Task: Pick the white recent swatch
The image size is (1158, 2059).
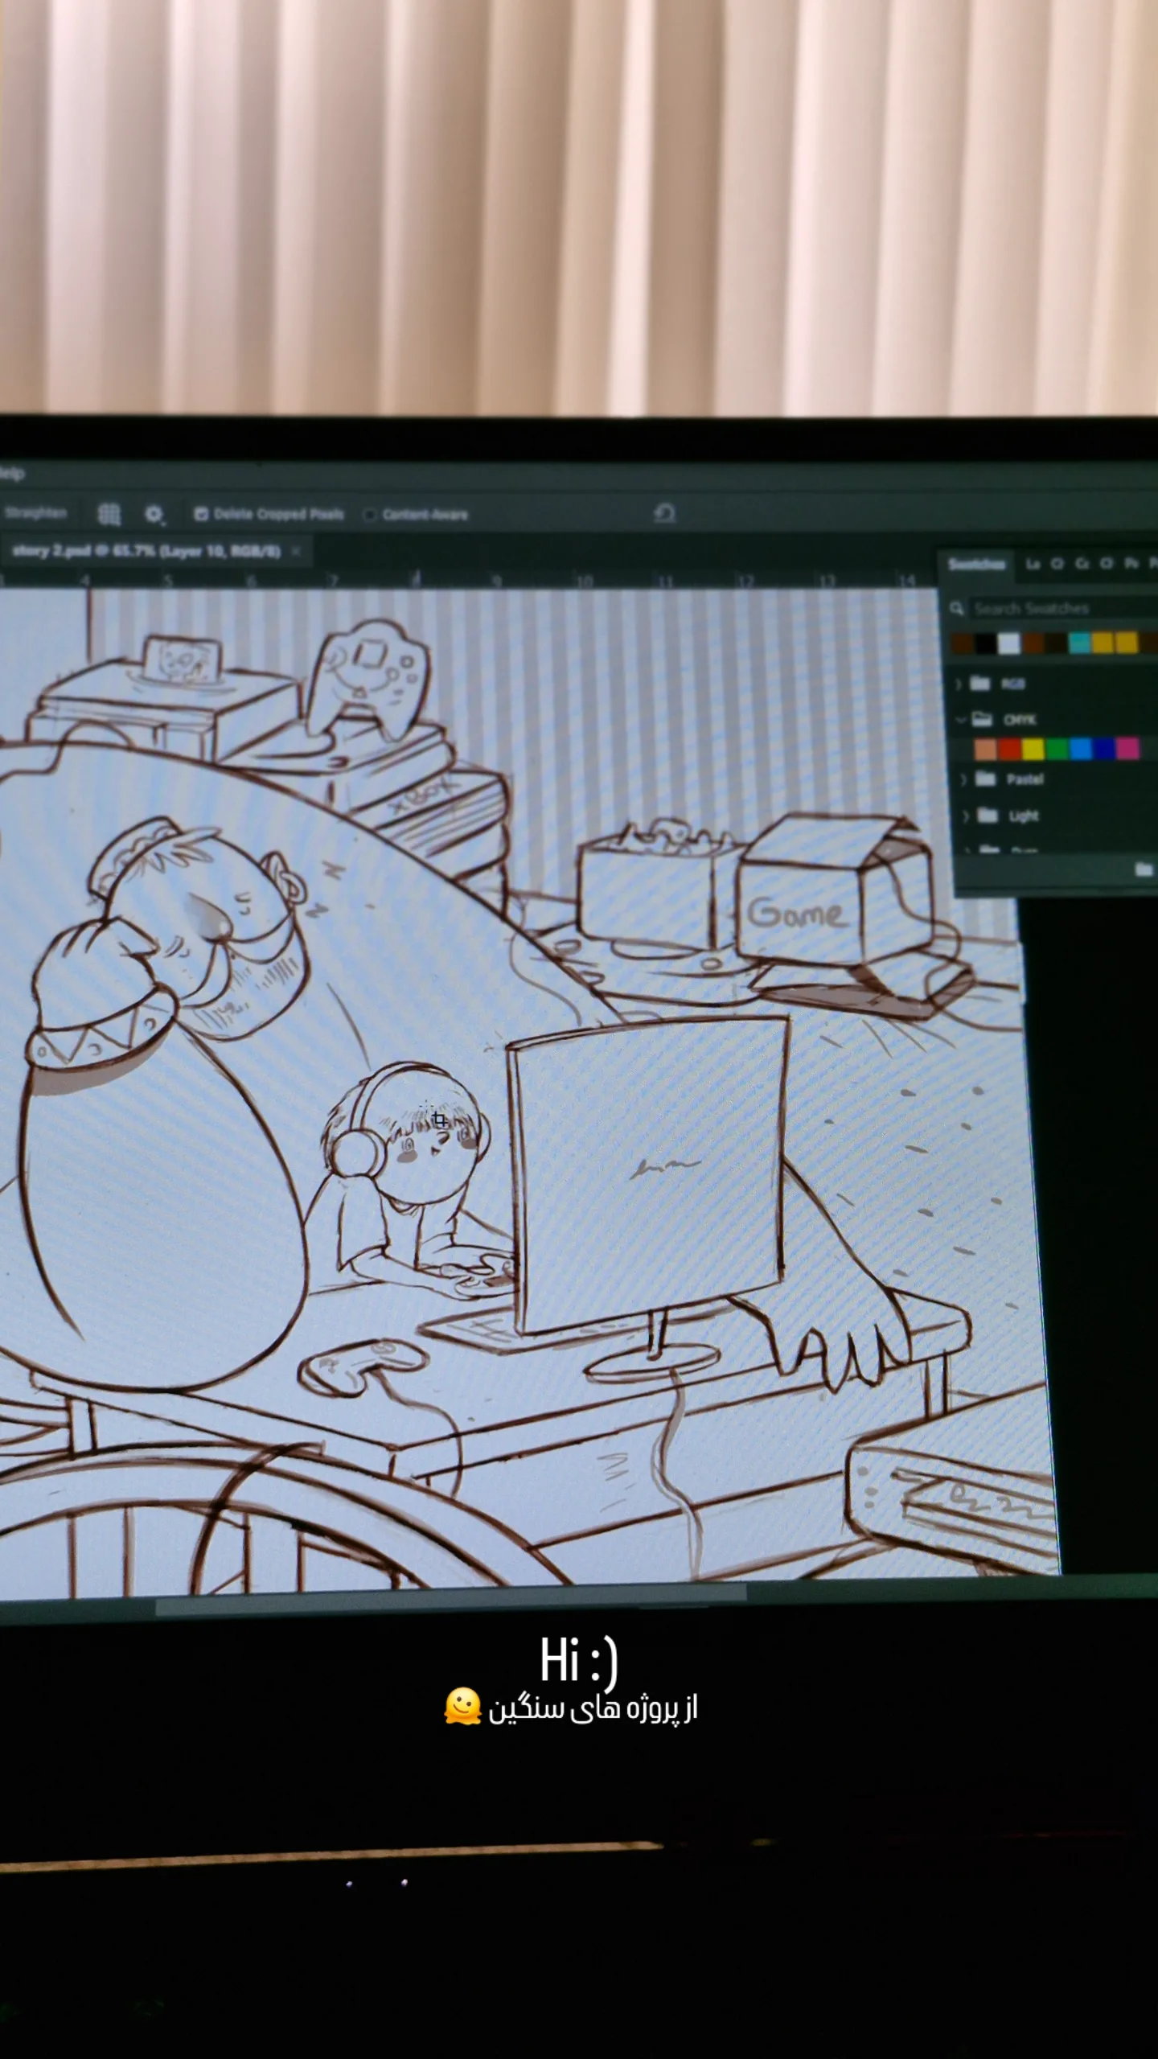Action: point(1009,643)
